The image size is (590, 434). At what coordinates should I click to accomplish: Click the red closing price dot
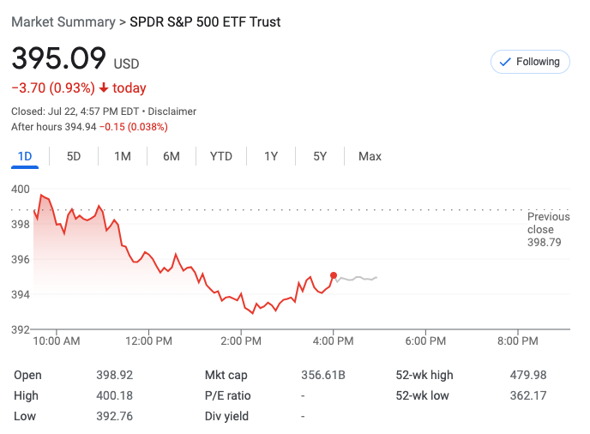pyautogui.click(x=334, y=275)
